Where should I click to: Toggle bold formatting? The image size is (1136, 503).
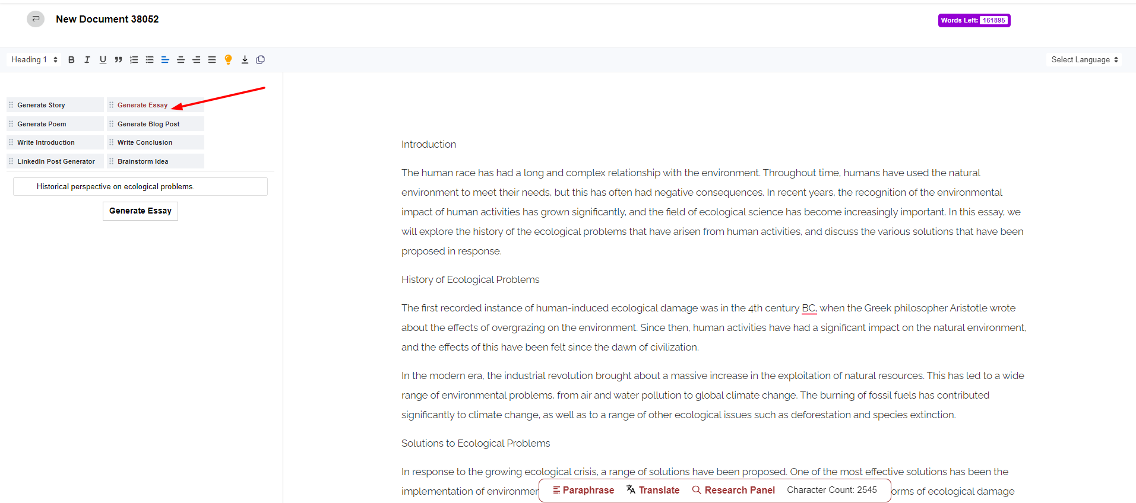(71, 59)
